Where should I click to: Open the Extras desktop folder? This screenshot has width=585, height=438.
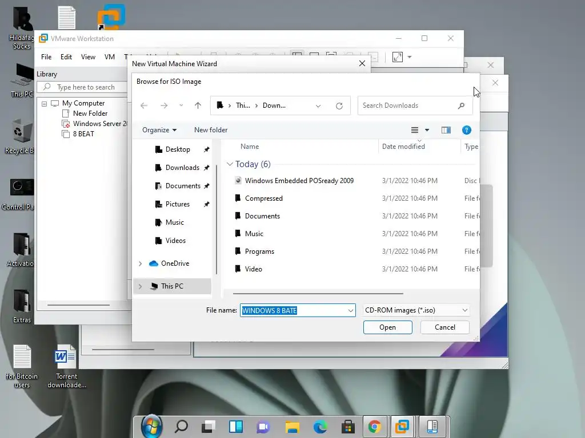pyautogui.click(x=22, y=306)
